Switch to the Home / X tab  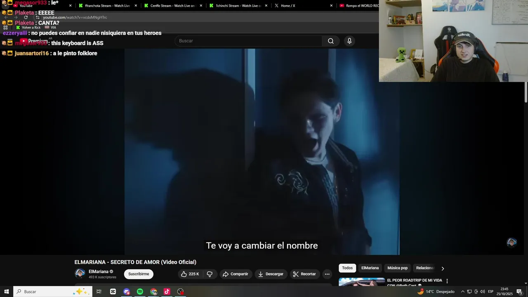tap(303, 6)
